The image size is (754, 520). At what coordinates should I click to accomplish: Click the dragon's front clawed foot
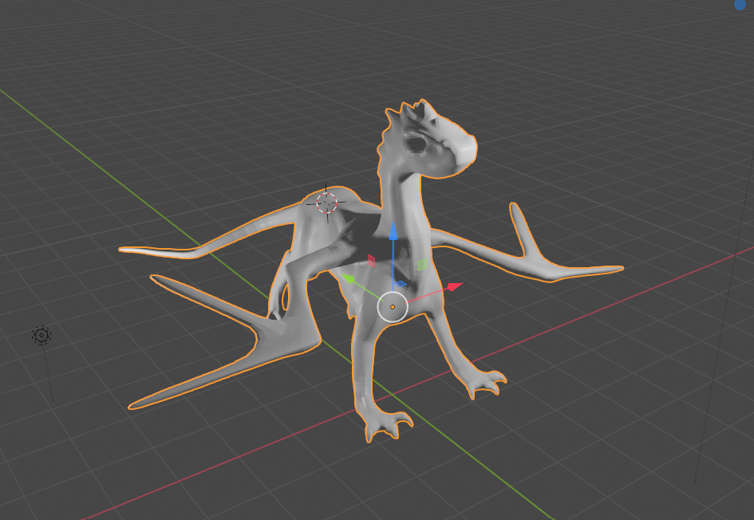(385, 423)
